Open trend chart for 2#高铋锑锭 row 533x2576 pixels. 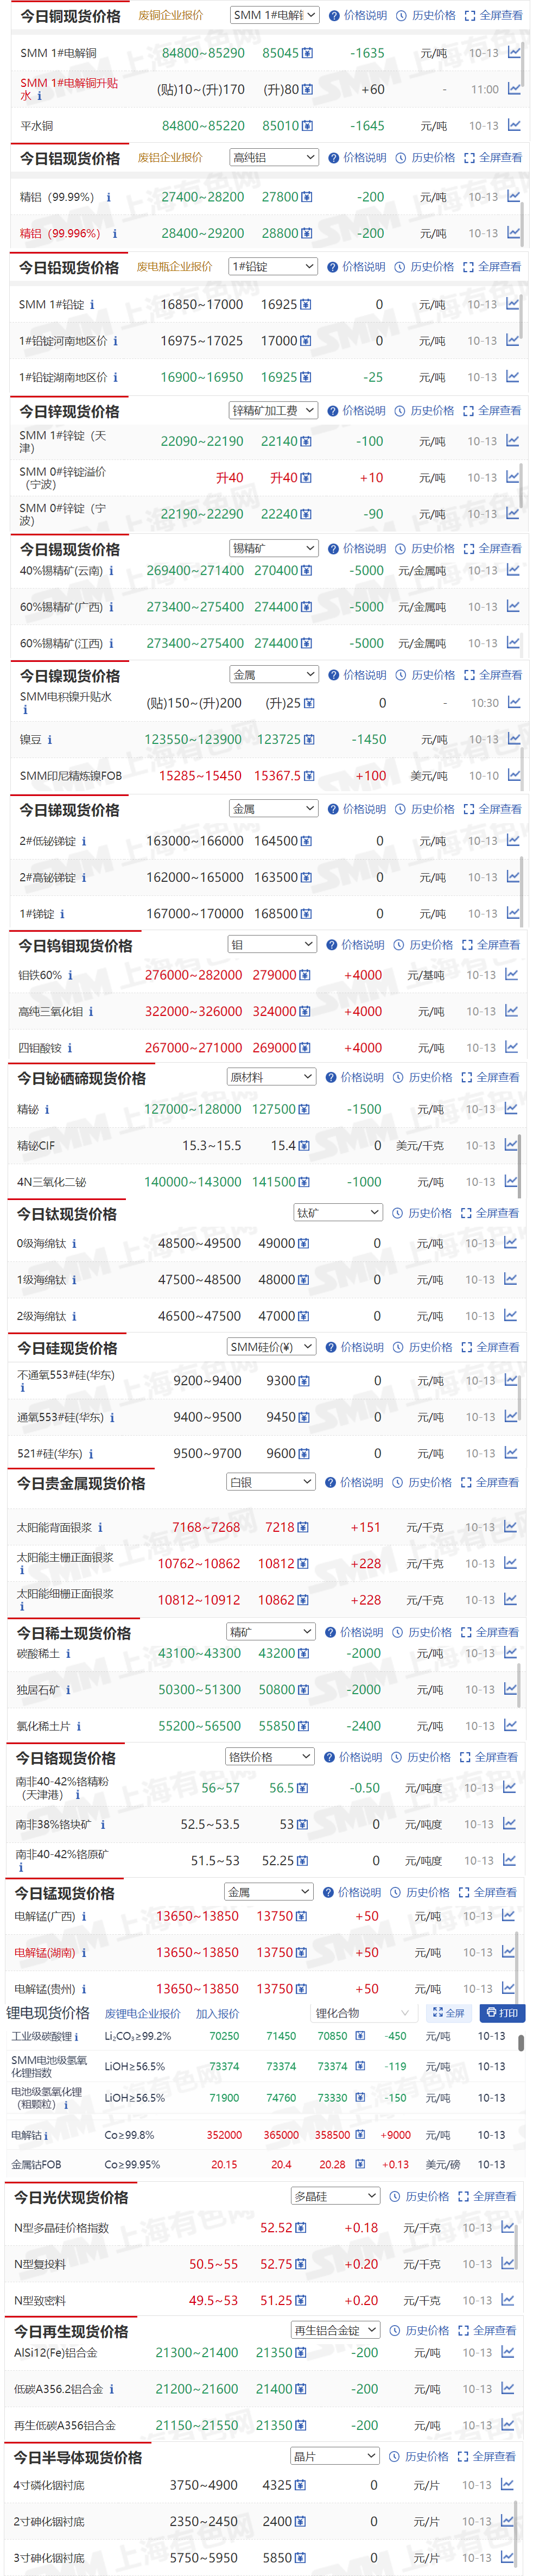[x=512, y=877]
